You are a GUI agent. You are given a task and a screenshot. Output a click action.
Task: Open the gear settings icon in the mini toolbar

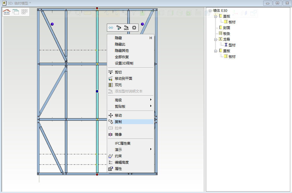[134, 28]
